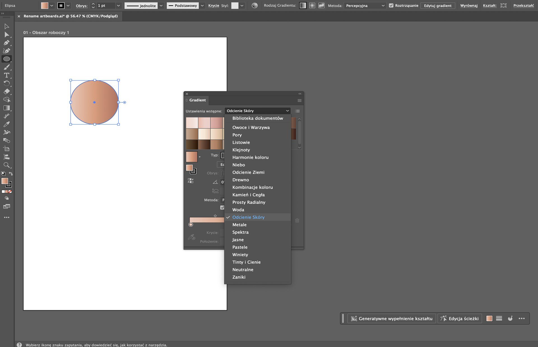Select the Pen tool

(x=6, y=43)
